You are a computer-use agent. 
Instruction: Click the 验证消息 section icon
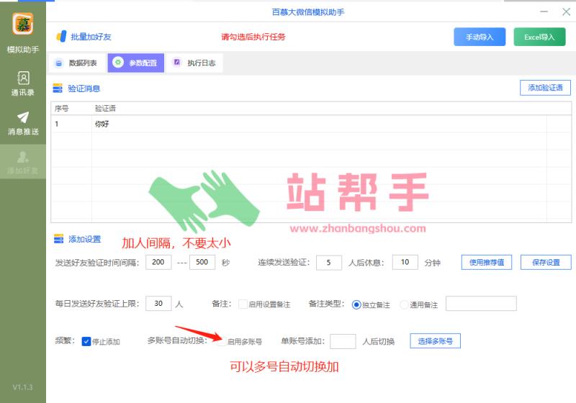point(58,88)
